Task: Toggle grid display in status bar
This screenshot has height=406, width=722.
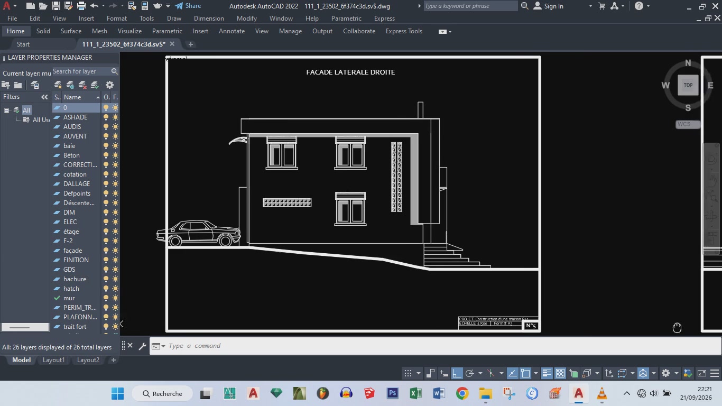Action: coord(408,373)
